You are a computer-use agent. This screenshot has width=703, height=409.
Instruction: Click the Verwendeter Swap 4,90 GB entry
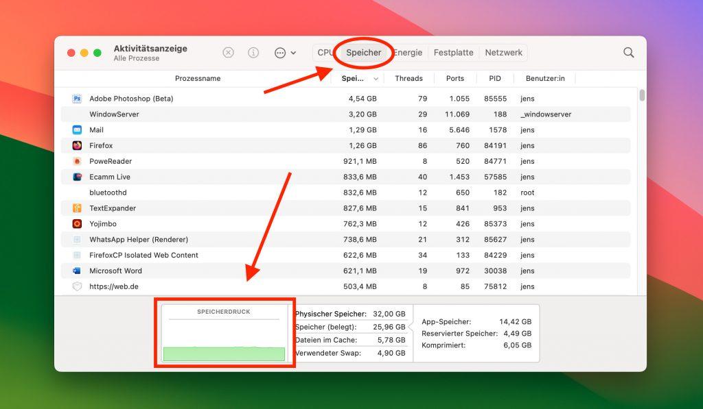(x=350, y=353)
